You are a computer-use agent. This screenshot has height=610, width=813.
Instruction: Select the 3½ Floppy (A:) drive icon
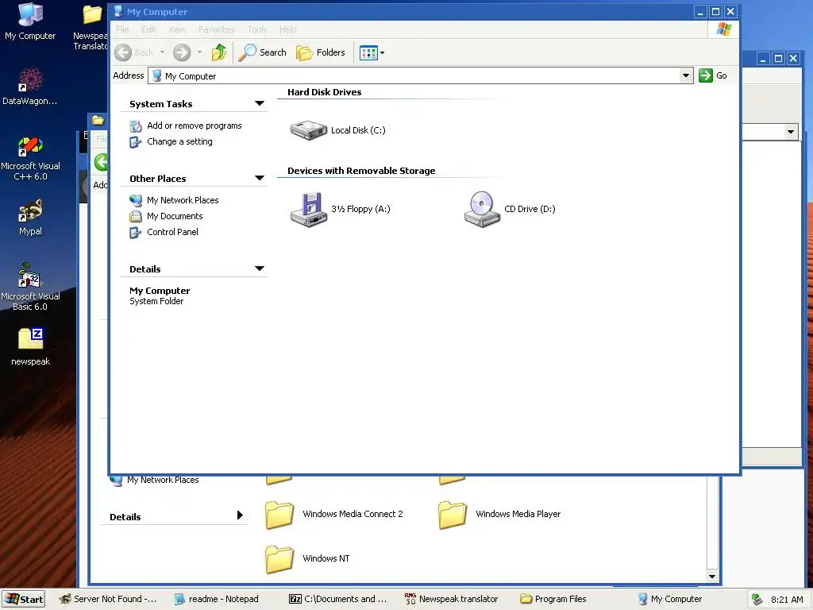click(309, 209)
